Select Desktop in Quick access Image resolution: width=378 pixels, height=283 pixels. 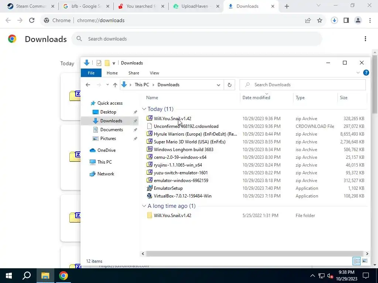pos(108,112)
